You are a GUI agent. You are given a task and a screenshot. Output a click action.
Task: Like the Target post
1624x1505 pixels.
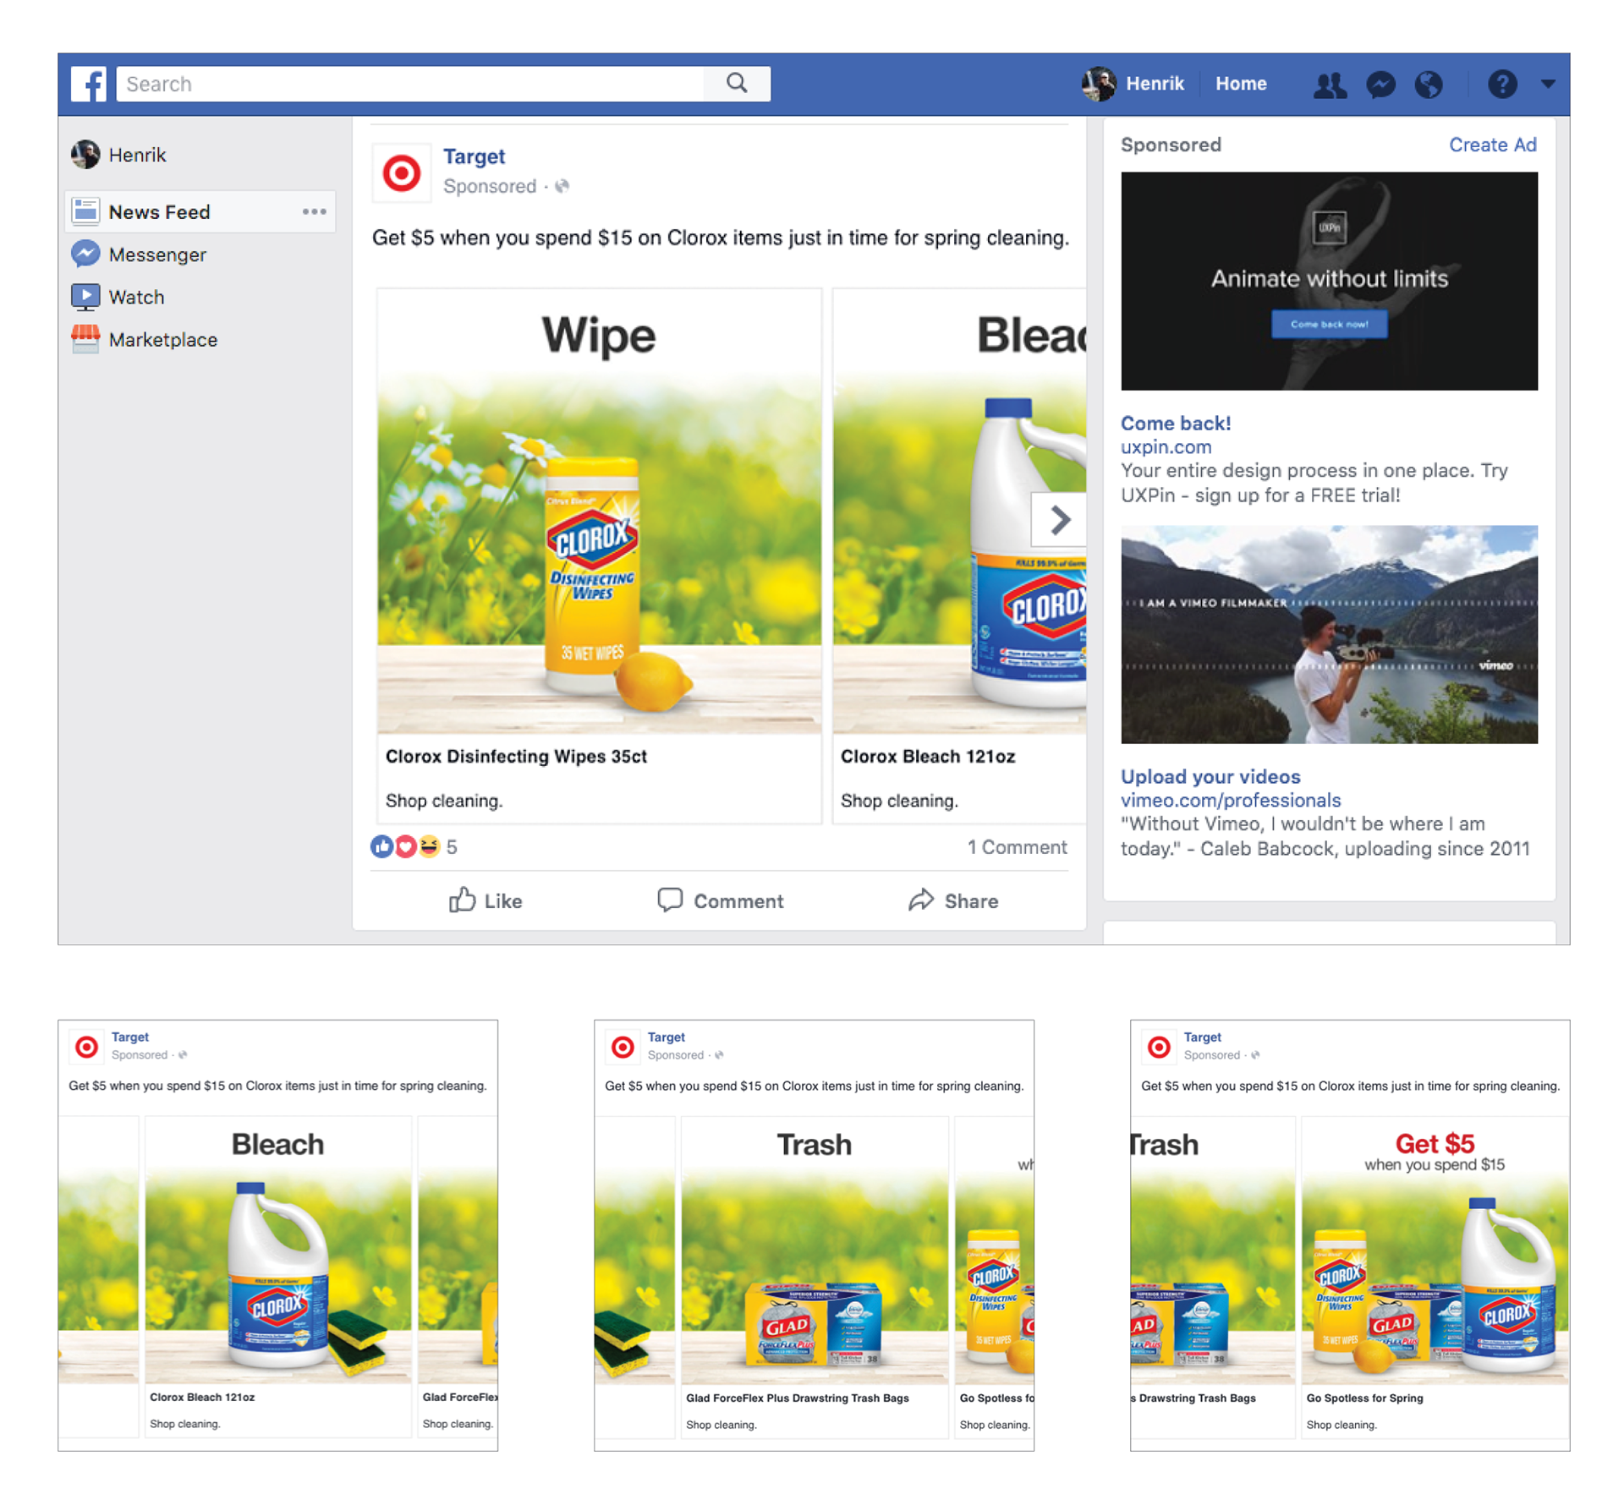(486, 900)
